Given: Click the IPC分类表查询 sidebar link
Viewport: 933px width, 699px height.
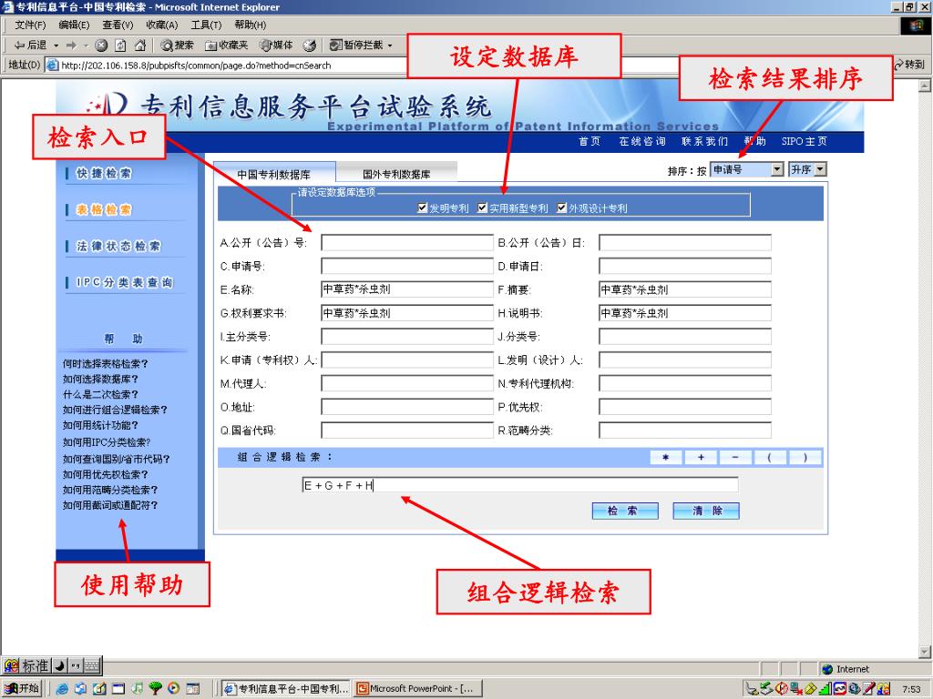Looking at the screenshot, I should click(x=124, y=282).
